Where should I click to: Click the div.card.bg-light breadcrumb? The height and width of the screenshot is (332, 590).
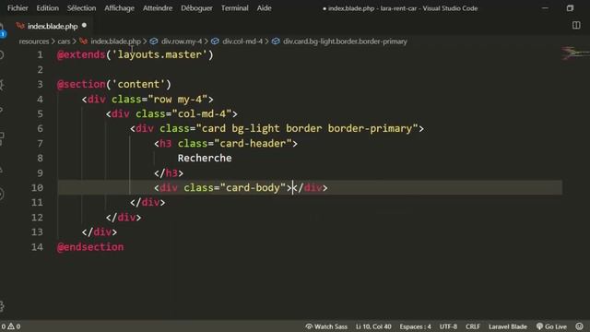[345, 41]
